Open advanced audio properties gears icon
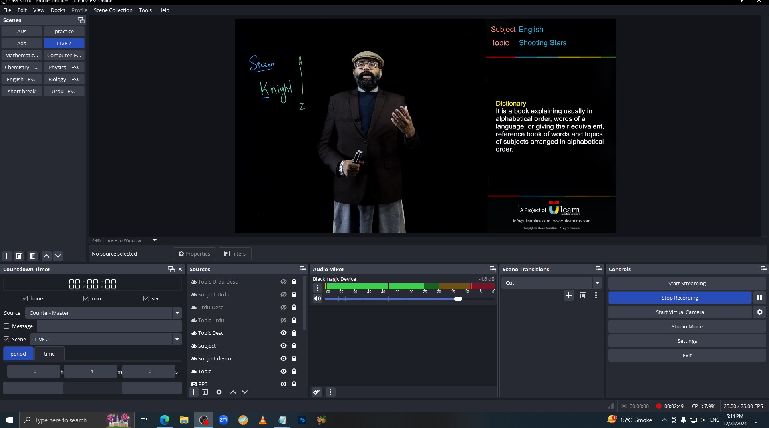 click(x=316, y=392)
